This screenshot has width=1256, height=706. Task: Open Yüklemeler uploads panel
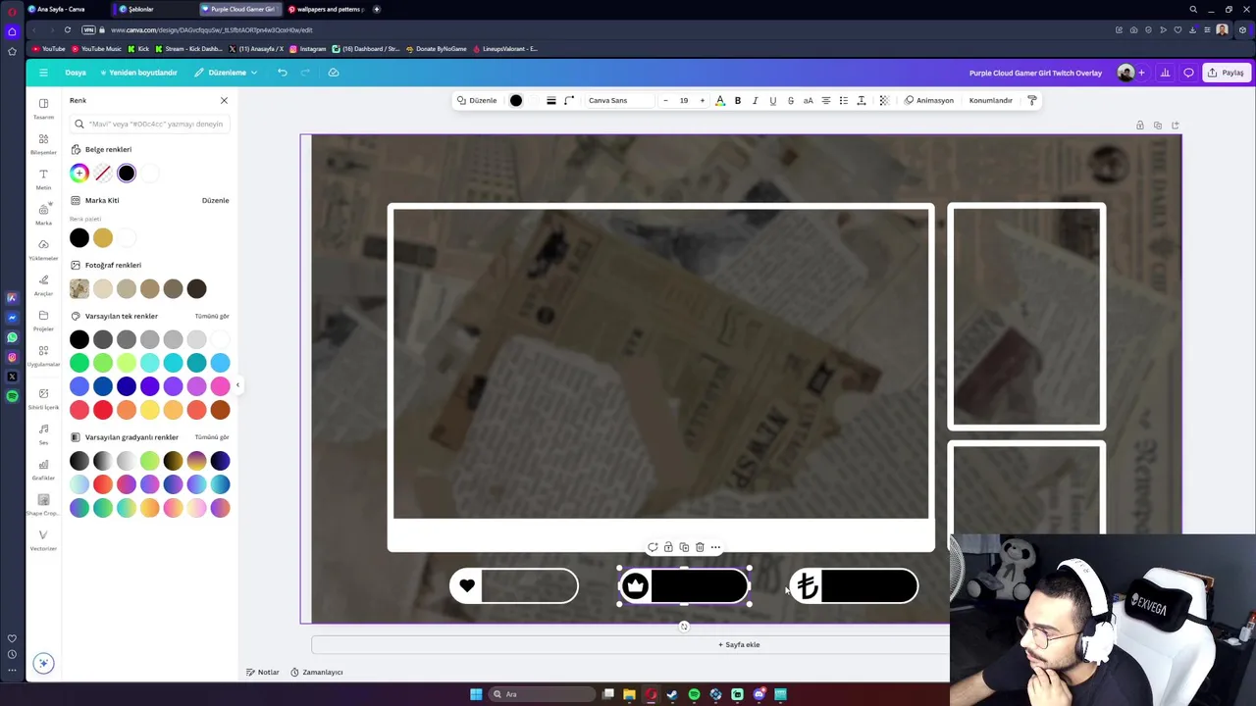click(x=43, y=249)
